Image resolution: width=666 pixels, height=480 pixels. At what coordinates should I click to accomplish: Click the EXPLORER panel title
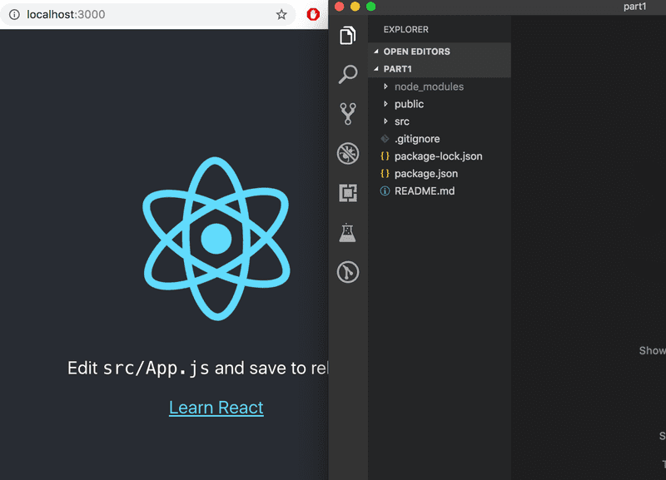pos(406,29)
